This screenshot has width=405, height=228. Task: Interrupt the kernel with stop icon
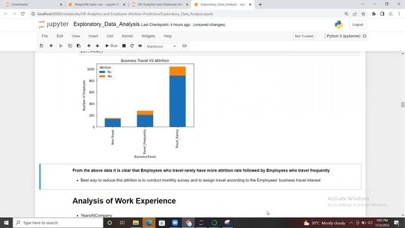tap(124, 46)
